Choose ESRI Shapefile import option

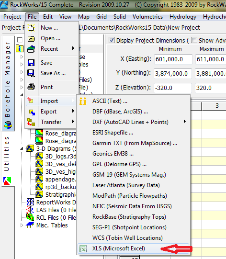(x=134, y=133)
